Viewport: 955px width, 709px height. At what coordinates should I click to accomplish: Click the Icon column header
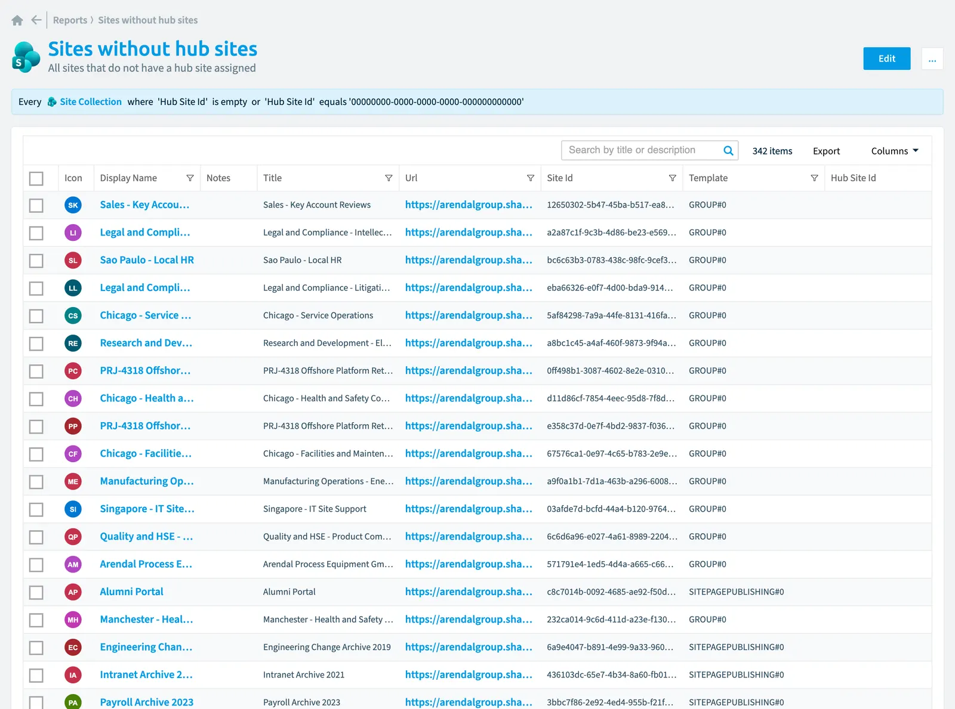click(73, 178)
